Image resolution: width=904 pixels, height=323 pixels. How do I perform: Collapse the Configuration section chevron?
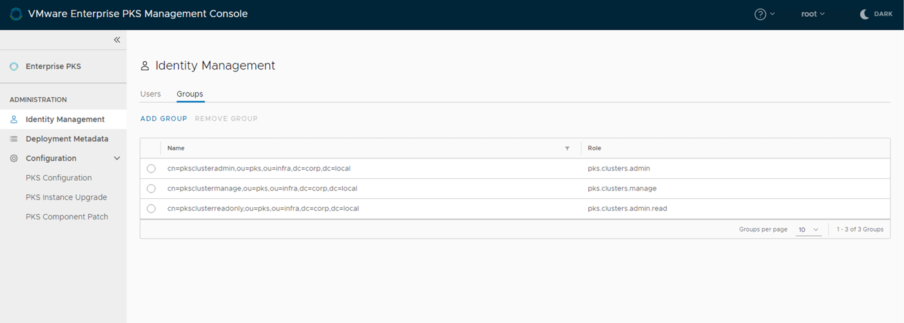pos(117,158)
